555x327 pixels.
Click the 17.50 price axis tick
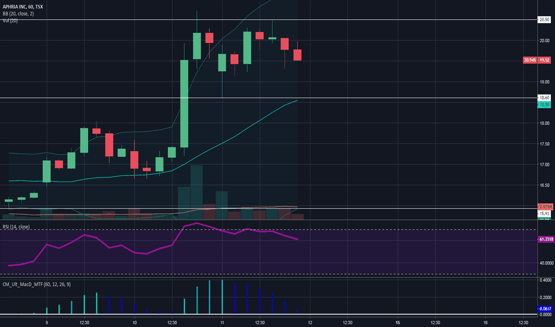[x=544, y=144]
